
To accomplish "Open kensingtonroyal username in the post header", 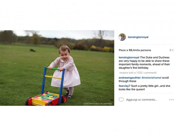I will click(138, 37).
